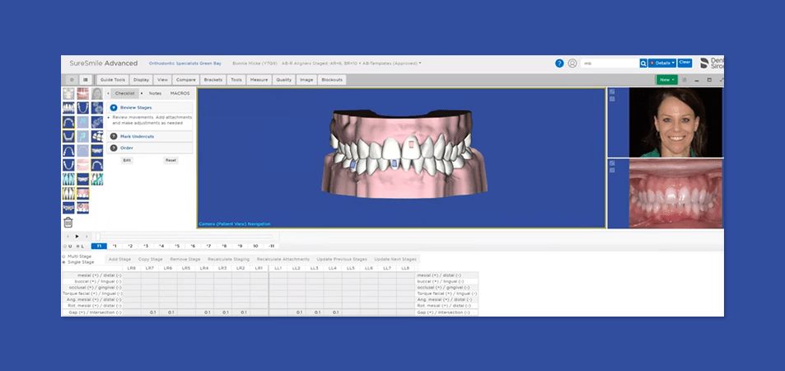Click the Edit checklist button
Screen dimensions: 785x371
coord(127,161)
